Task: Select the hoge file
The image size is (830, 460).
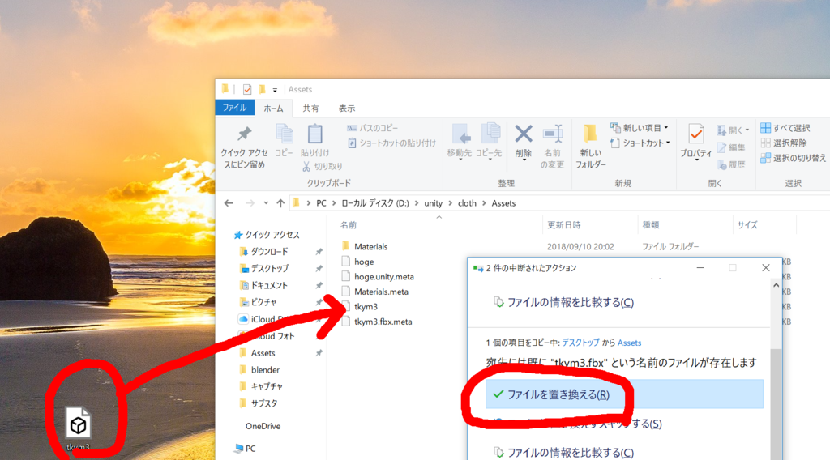Action: 357,262
